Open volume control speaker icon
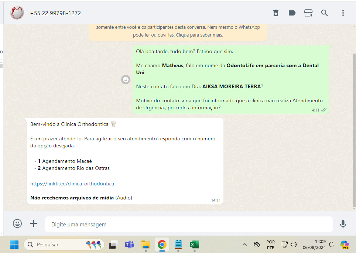The width and height of the screenshot is (356, 253). [294, 245]
